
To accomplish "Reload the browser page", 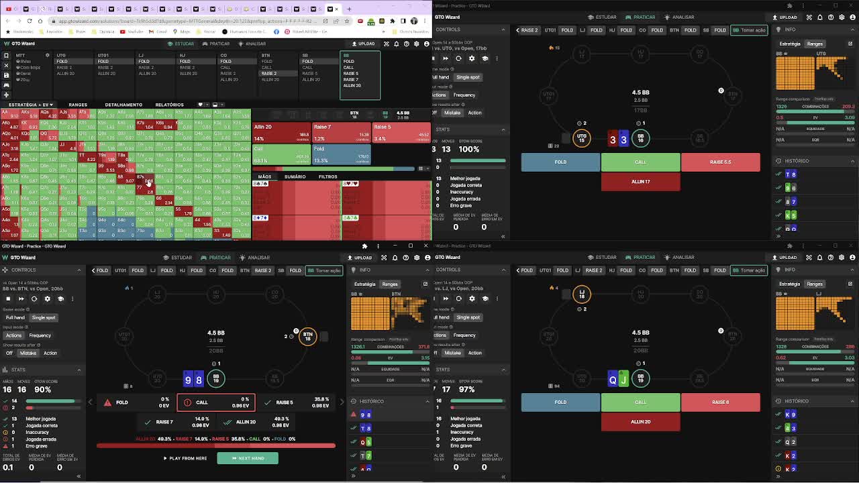I will (x=28, y=21).
